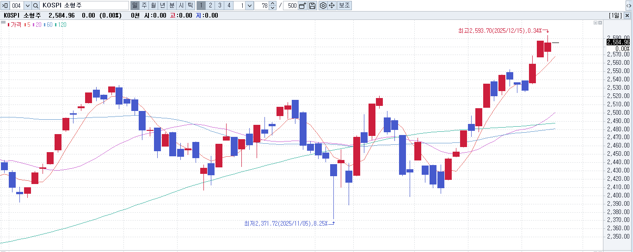Click the magnifier search icon beside code 004
633x252 pixels.
36,6
